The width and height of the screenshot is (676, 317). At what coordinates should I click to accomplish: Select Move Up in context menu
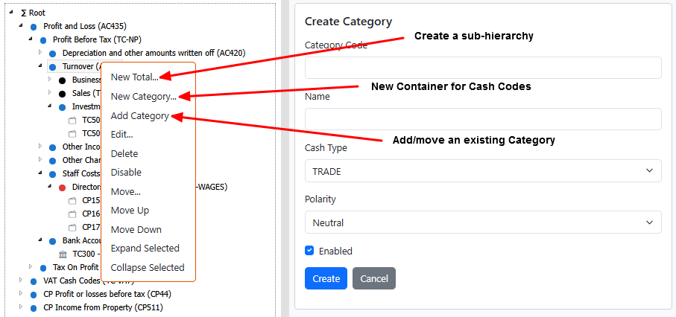[130, 210]
